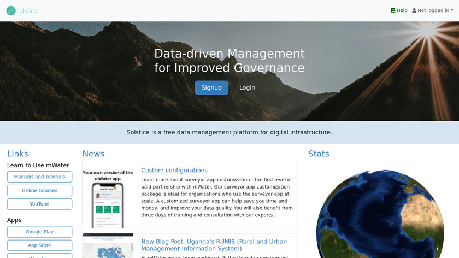Click the Solstice logo icon

tap(10, 10)
